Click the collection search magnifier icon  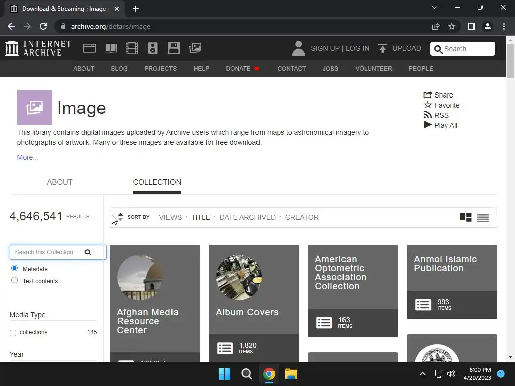(x=88, y=252)
